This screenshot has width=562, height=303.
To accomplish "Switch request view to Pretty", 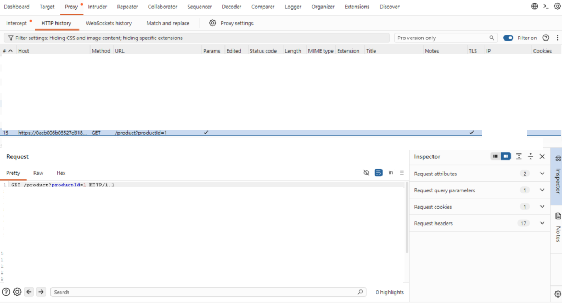I will (x=13, y=173).
